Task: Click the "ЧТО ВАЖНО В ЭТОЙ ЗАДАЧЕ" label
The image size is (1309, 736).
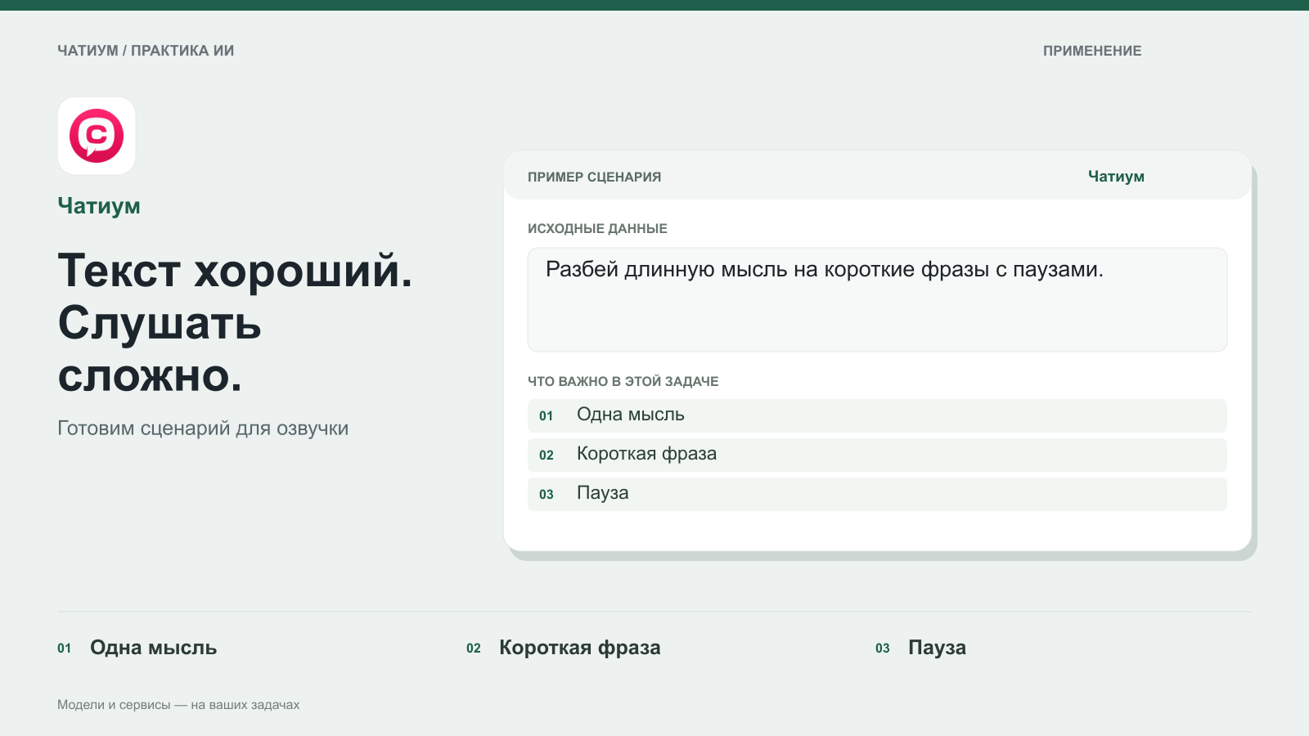Action: tap(623, 382)
